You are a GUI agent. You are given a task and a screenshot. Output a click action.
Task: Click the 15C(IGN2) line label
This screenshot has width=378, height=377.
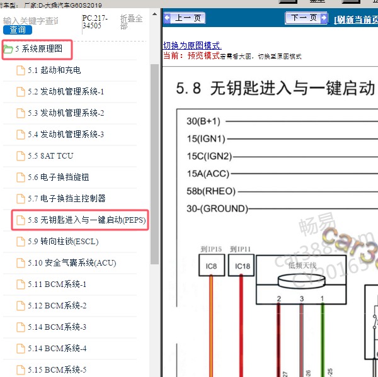coord(209,156)
